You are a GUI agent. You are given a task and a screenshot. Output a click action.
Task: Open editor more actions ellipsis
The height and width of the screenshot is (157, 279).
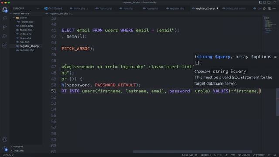click(275, 8)
